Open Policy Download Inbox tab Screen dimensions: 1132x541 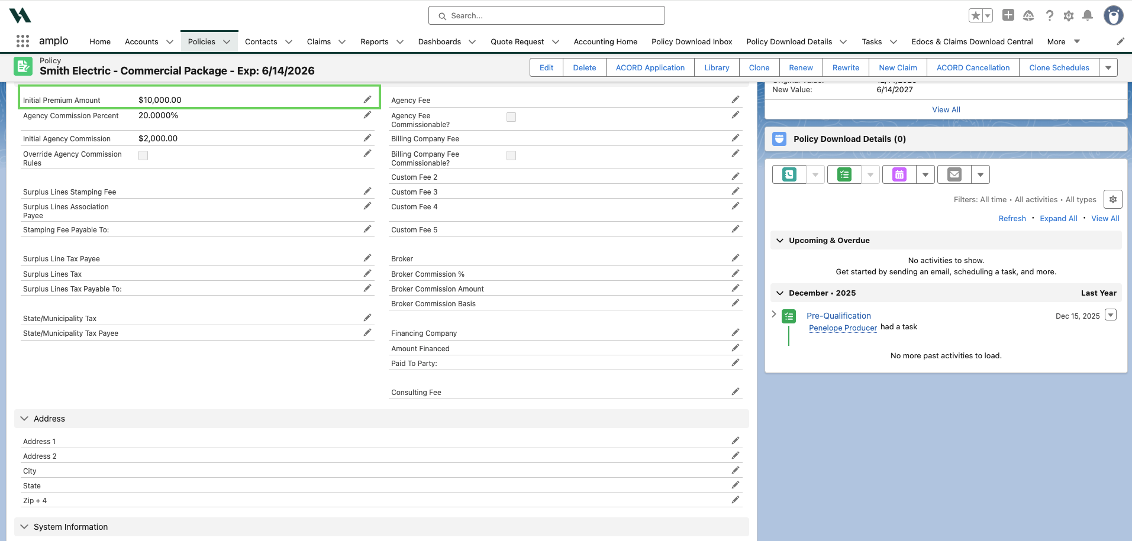(692, 42)
